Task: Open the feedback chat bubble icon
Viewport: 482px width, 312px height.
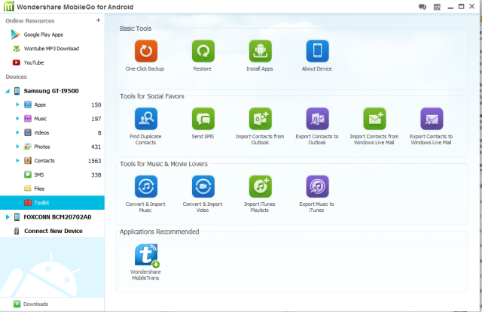Action: [423, 7]
